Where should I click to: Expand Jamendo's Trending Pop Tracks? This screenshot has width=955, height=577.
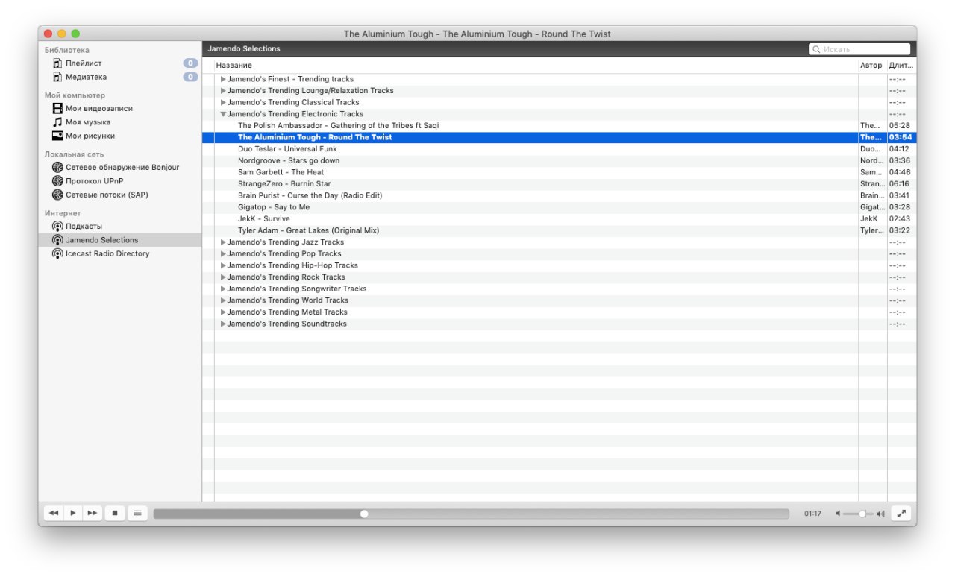tap(223, 253)
